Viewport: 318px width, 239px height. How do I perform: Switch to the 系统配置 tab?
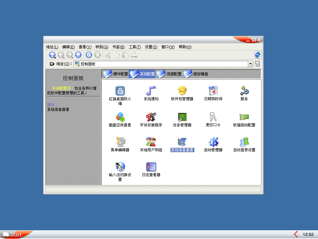(x=142, y=74)
